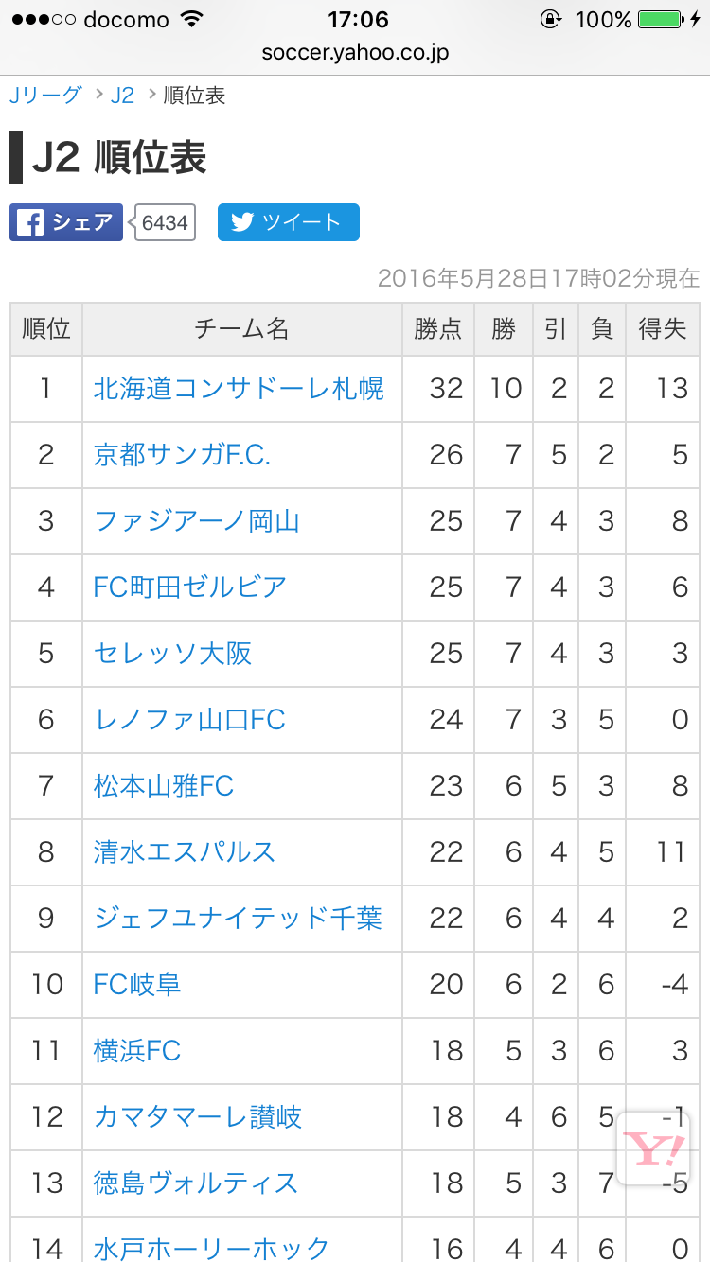
Task: Open FC岐阜 team link
Action: click(x=137, y=985)
